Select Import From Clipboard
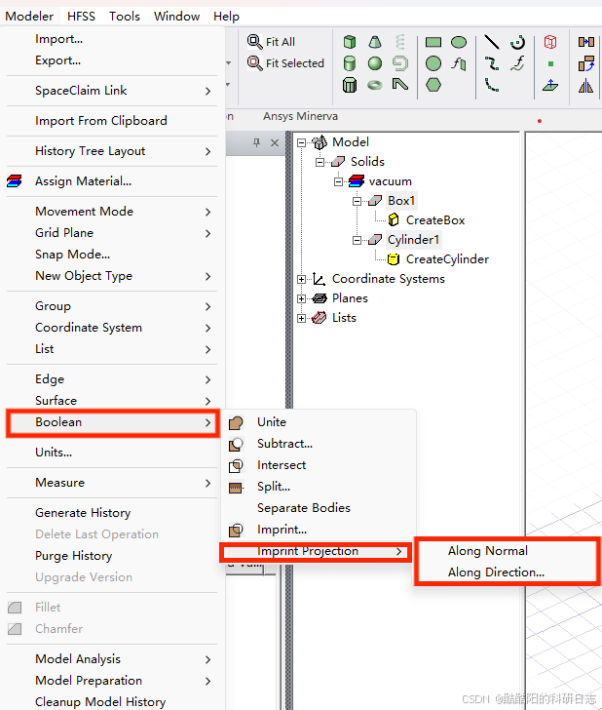The image size is (602, 710). point(112,121)
